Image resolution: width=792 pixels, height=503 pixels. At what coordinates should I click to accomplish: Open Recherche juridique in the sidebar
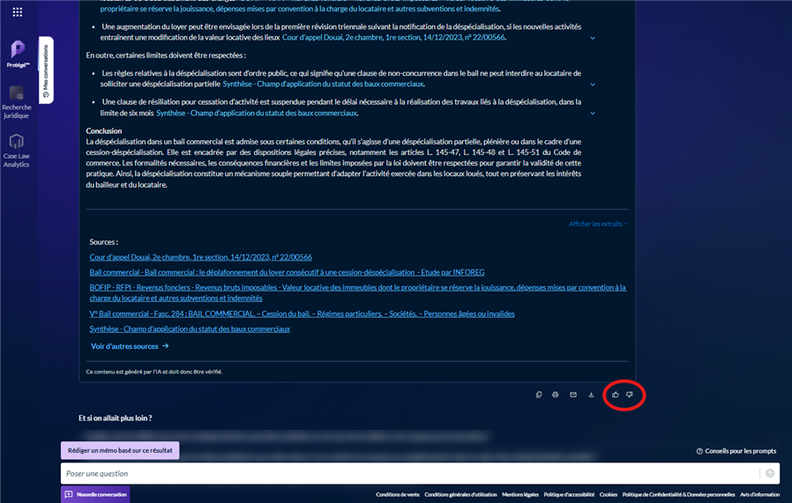point(17,101)
